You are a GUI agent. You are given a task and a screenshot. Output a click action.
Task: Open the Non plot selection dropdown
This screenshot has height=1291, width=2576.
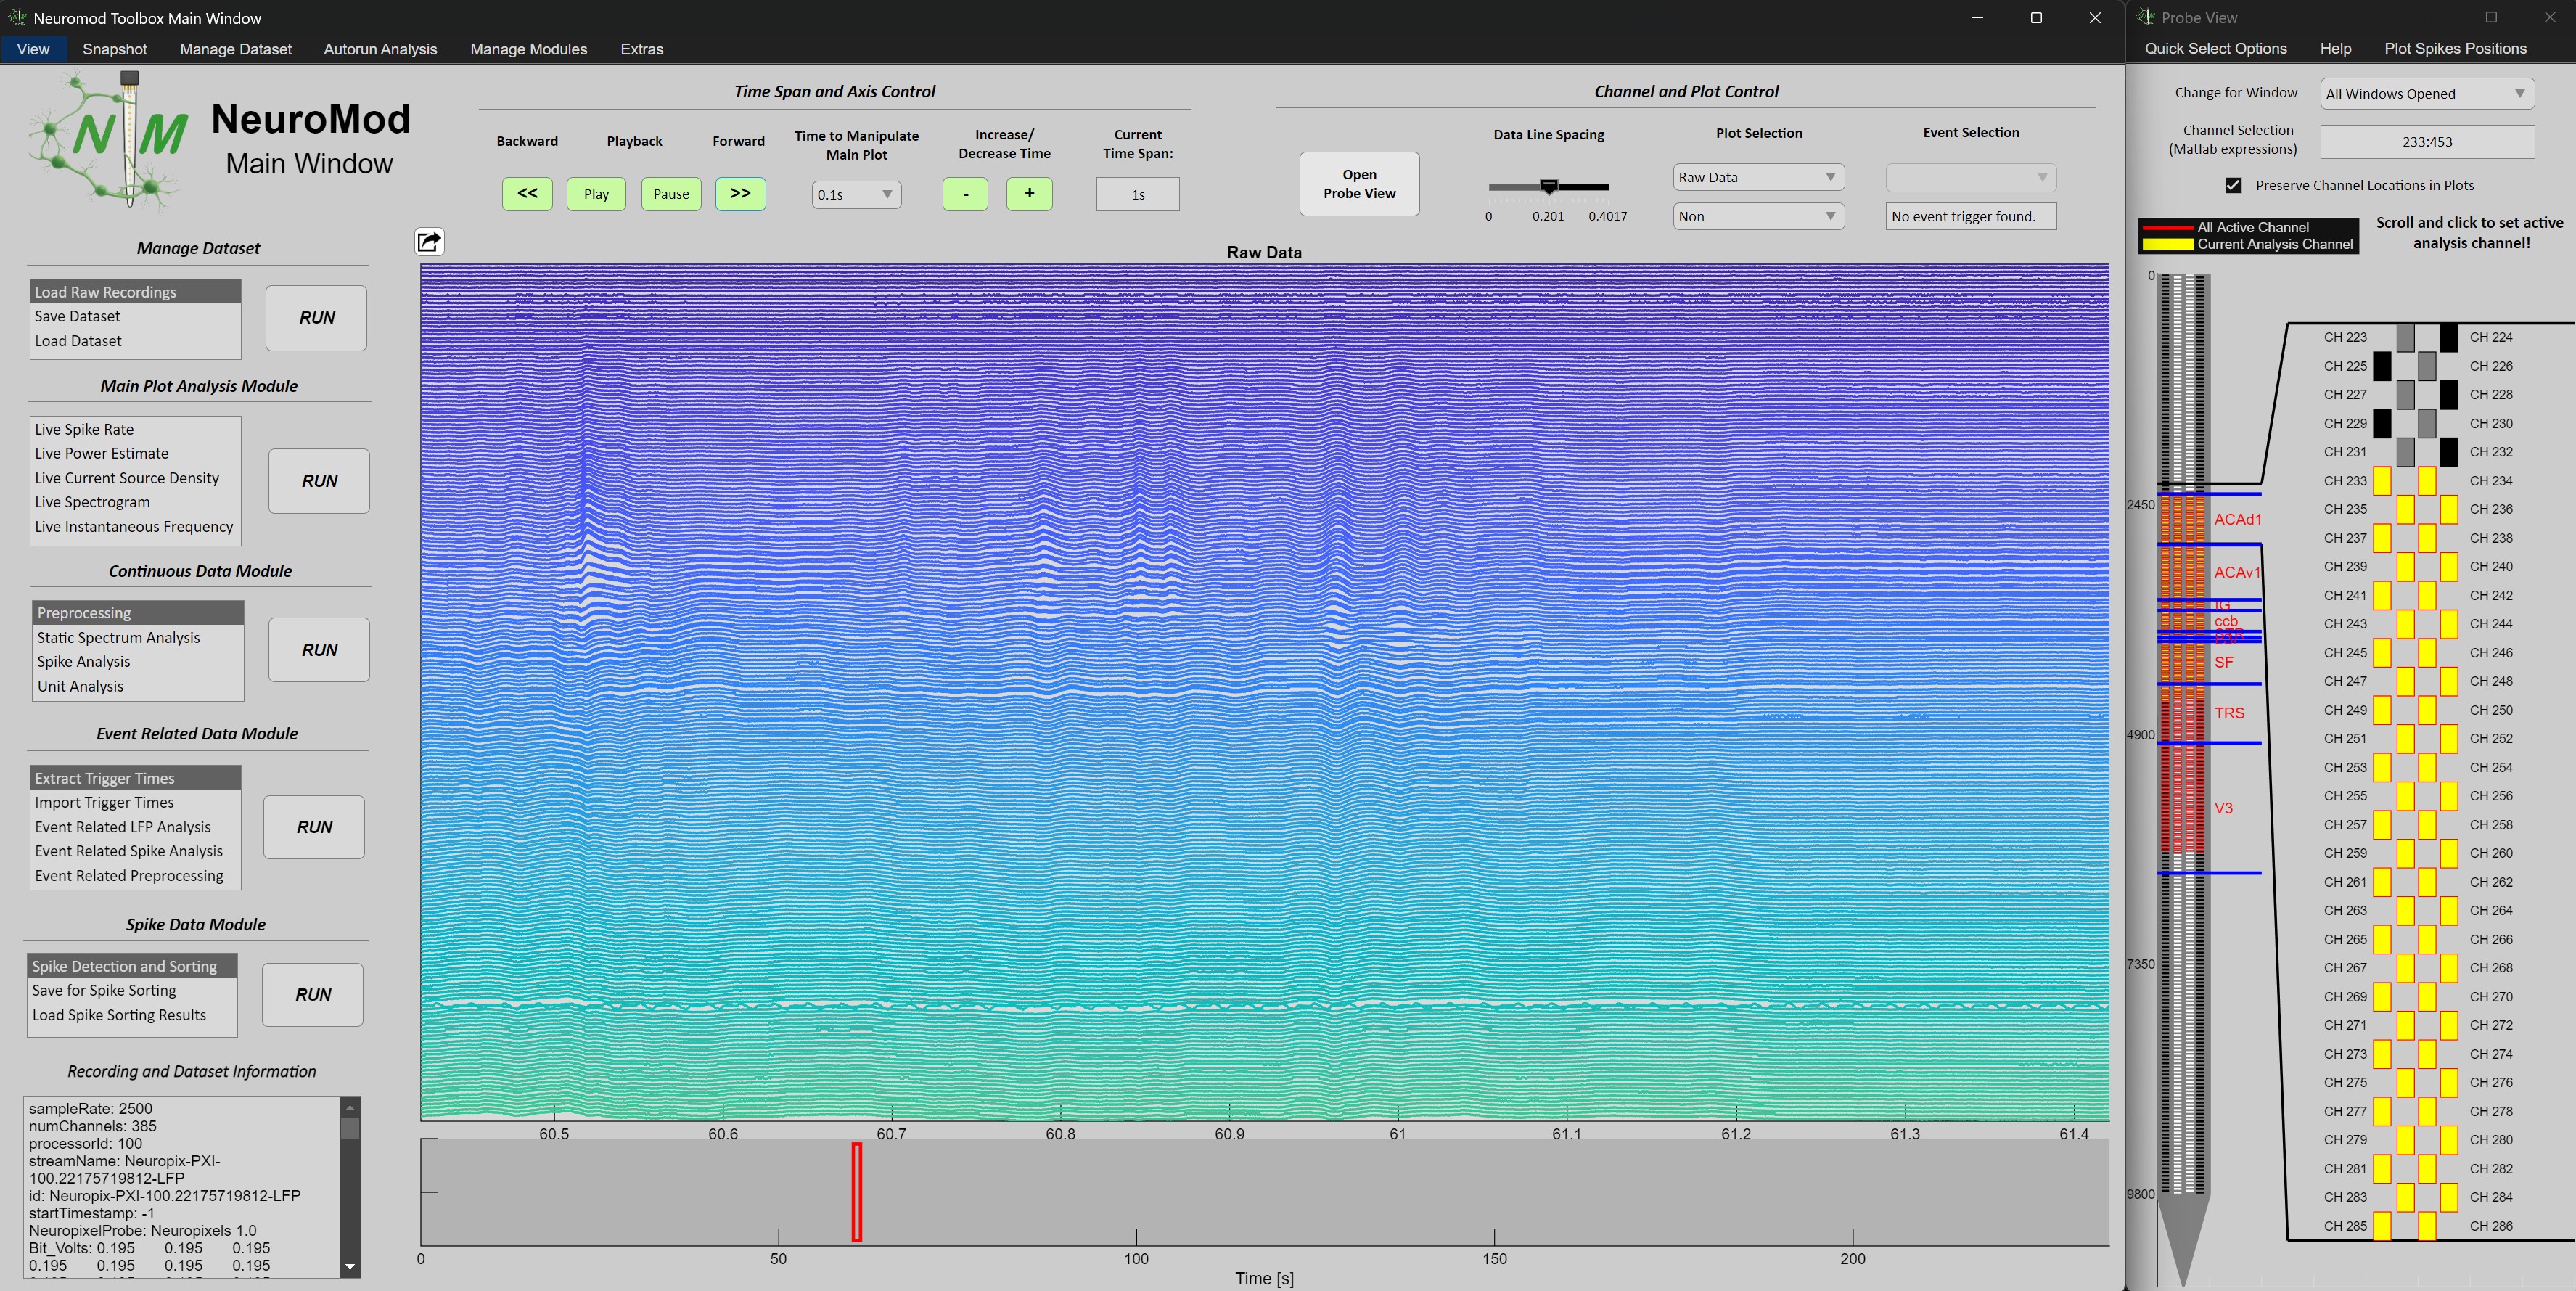click(x=1759, y=216)
